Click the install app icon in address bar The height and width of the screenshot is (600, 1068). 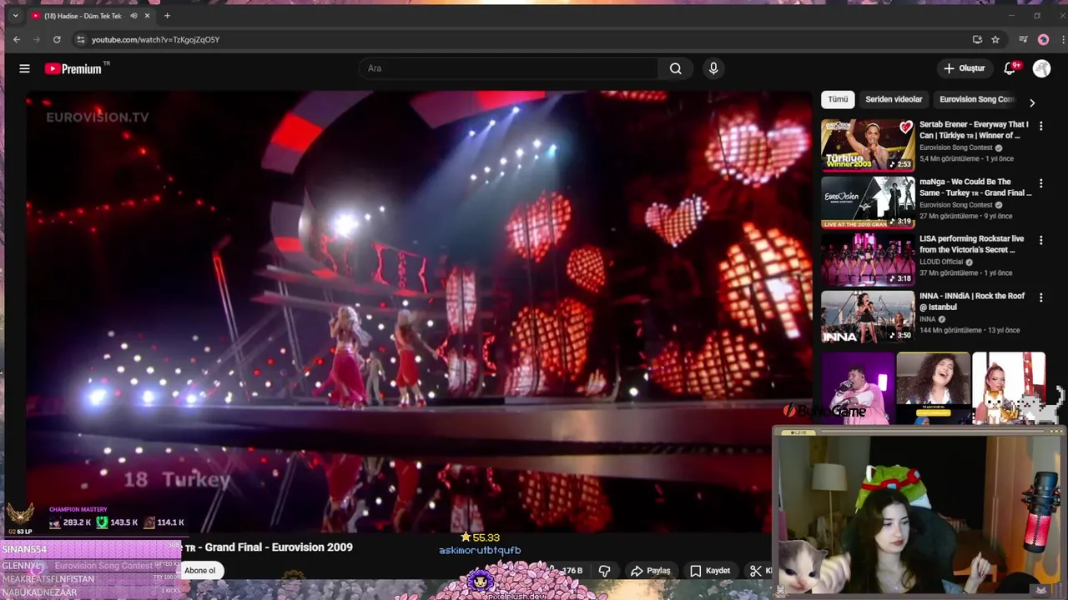coord(977,39)
